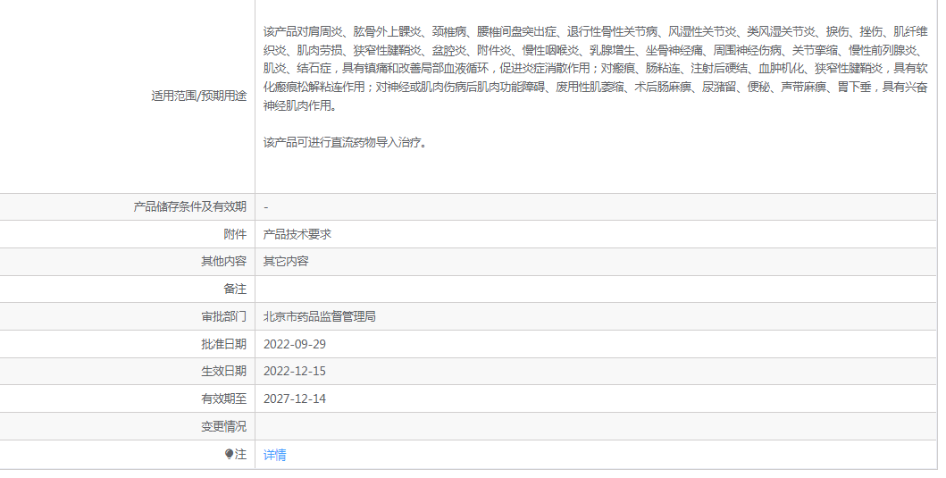Click the 产品储存条件及有效期 row label
The width and height of the screenshot is (946, 478).
click(190, 206)
